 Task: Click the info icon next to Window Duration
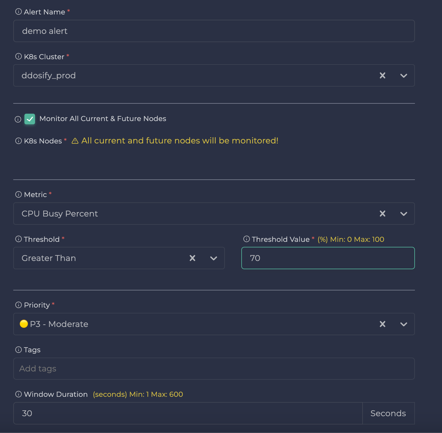pyautogui.click(x=18, y=394)
